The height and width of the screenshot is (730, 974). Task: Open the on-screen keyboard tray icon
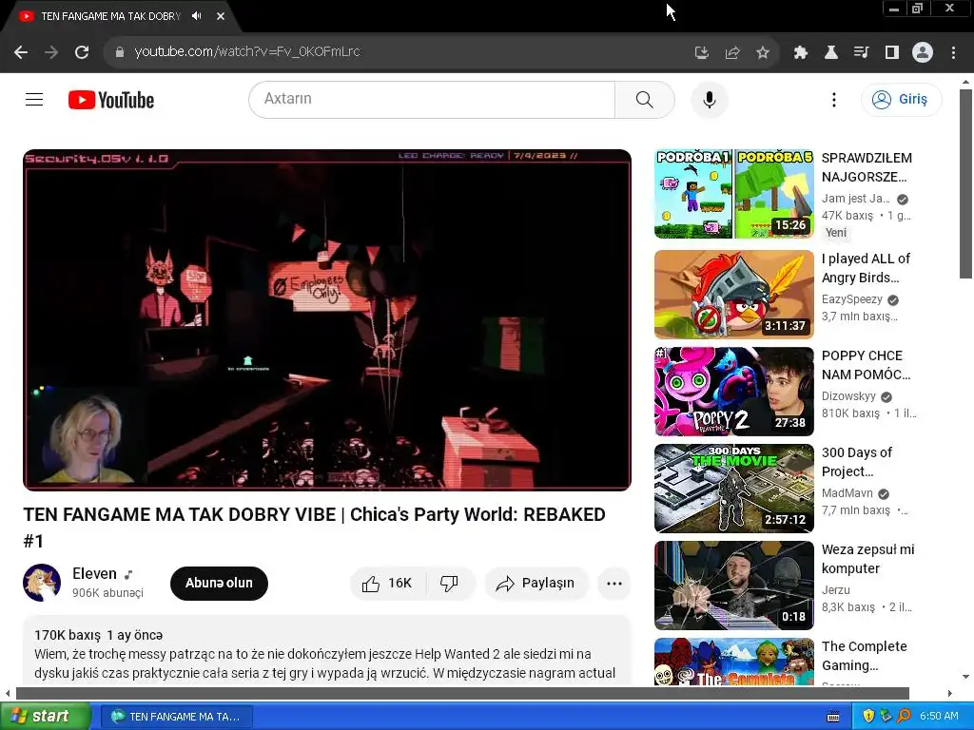[x=833, y=717]
